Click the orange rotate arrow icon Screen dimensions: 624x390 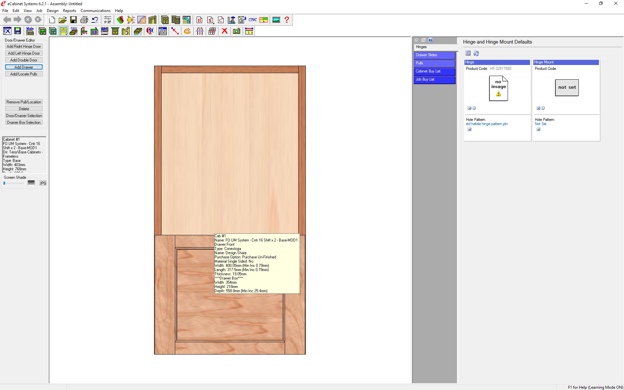tap(187, 31)
